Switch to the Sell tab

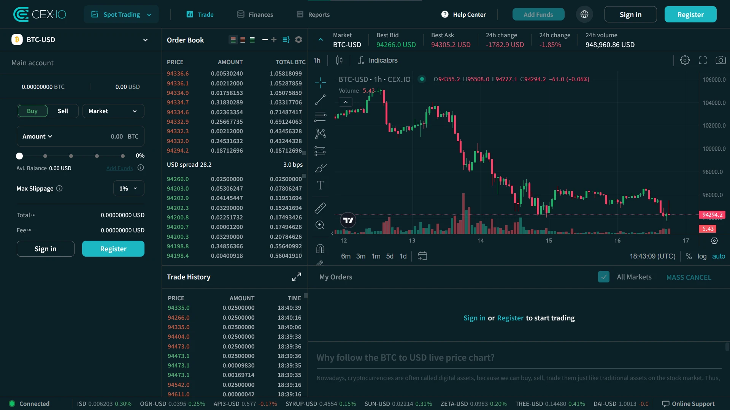tap(63, 111)
